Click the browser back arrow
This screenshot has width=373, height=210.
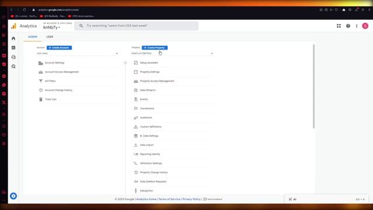tap(11, 10)
